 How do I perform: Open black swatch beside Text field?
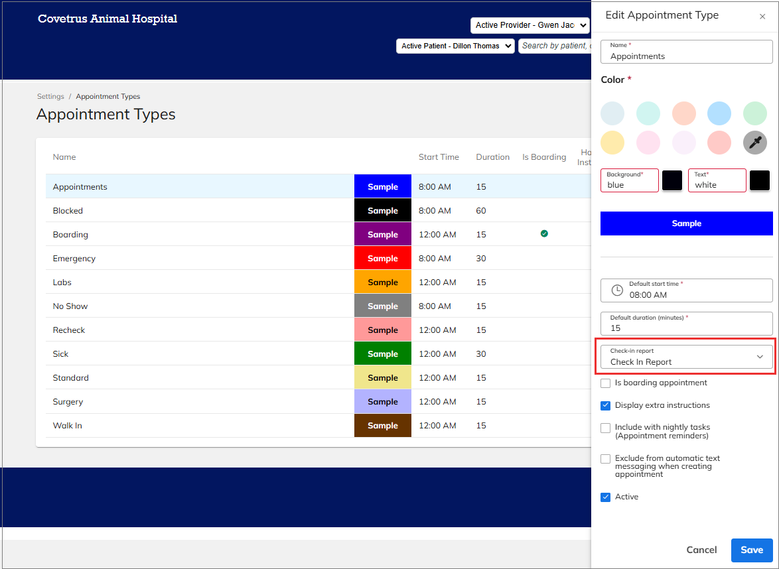click(759, 180)
